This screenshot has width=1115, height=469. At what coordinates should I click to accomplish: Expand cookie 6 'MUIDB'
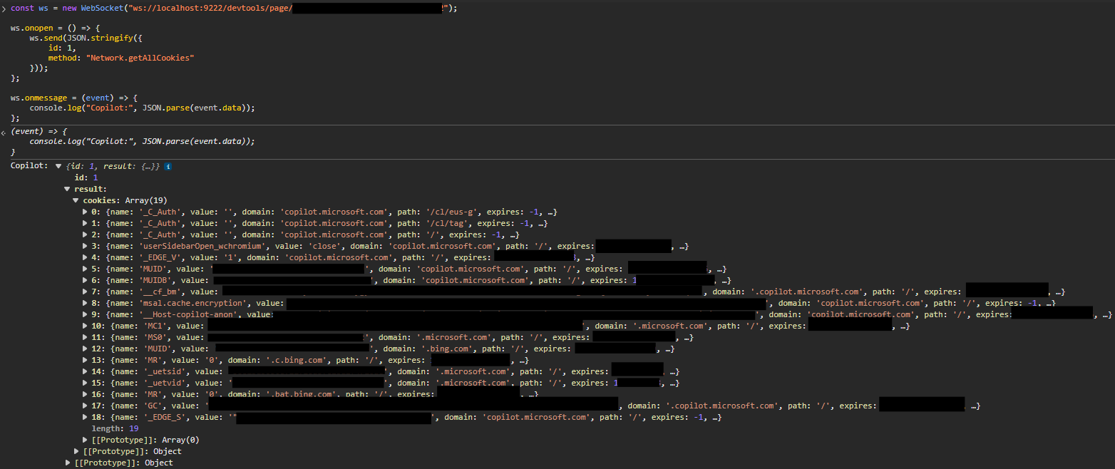pyautogui.click(x=86, y=280)
